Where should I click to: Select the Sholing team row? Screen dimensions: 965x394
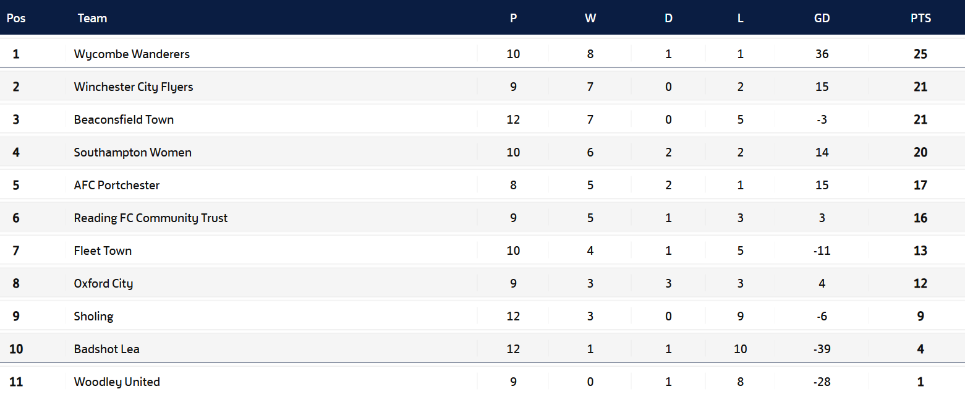(x=93, y=316)
